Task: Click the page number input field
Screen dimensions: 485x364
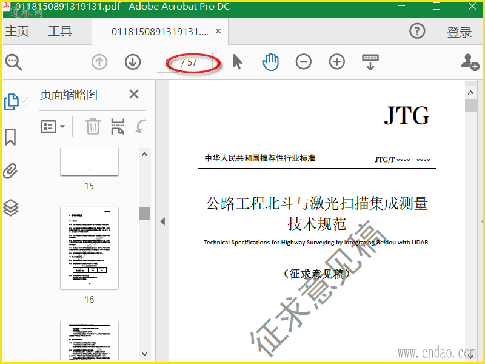Action: coord(169,62)
